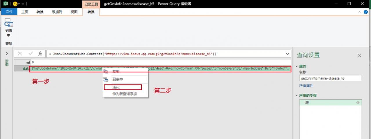This screenshot has width=371, height=139.
Task: Click the gear icon on 源 step
Action: [x=358, y=103]
